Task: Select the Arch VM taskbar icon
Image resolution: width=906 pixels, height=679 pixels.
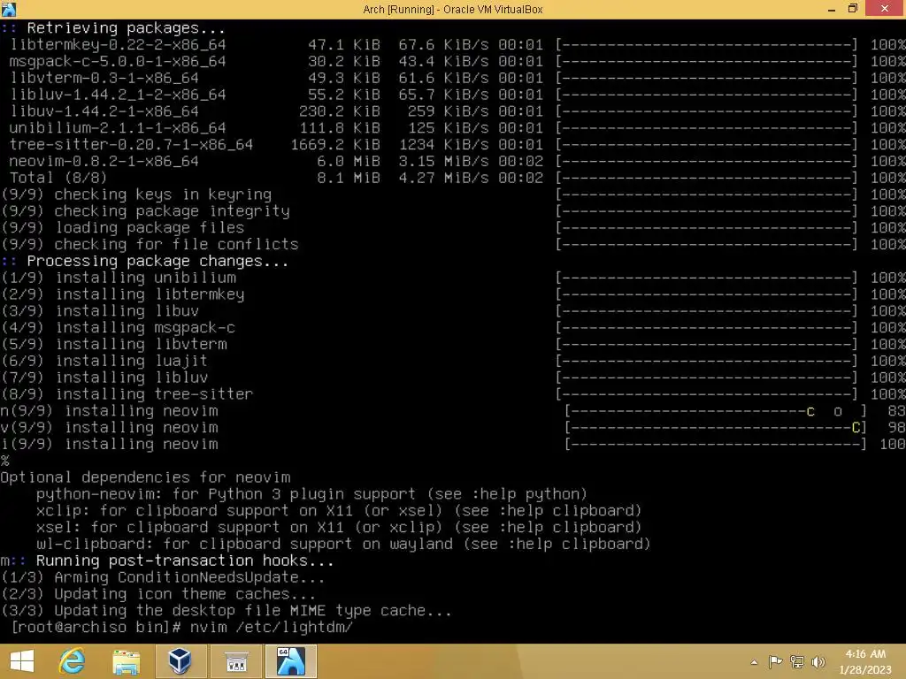Action: 290,661
